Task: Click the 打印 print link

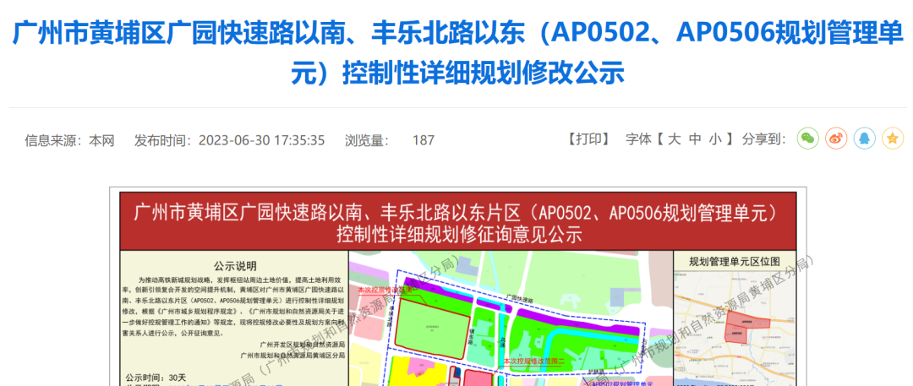Action: point(588,139)
